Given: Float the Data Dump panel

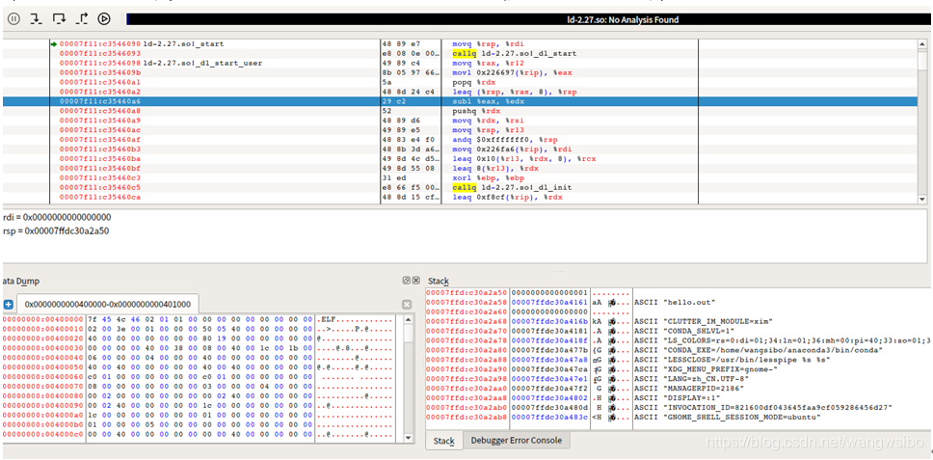Looking at the screenshot, I should (407, 280).
